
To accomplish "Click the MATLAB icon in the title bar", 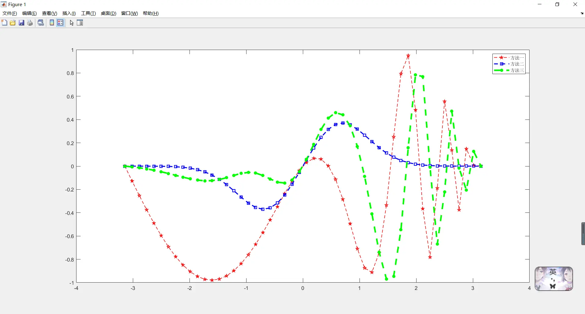I will 4,4.
